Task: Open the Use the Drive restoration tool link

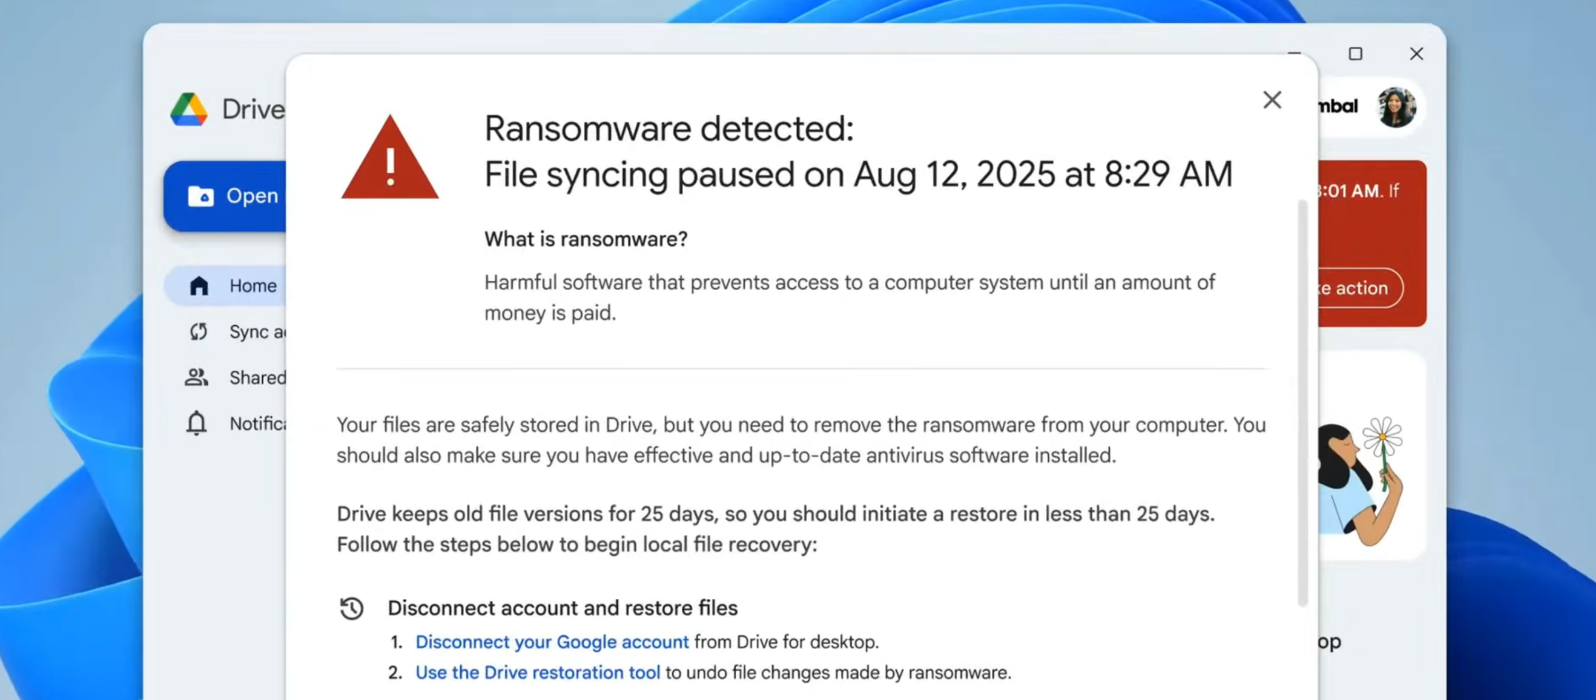Action: (537, 672)
